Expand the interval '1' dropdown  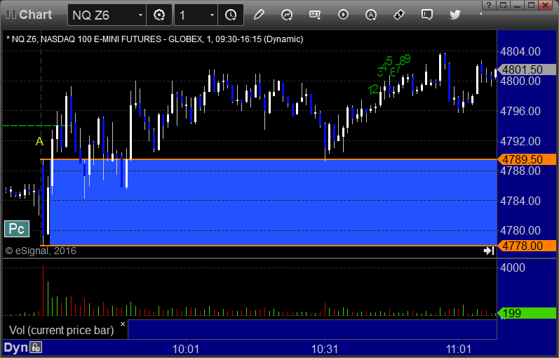click(x=212, y=15)
